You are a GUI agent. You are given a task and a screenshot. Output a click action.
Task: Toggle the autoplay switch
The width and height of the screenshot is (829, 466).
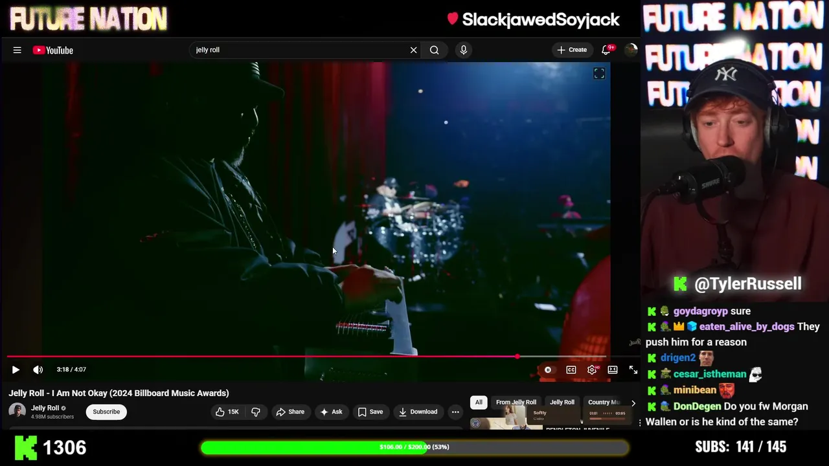[x=548, y=370]
